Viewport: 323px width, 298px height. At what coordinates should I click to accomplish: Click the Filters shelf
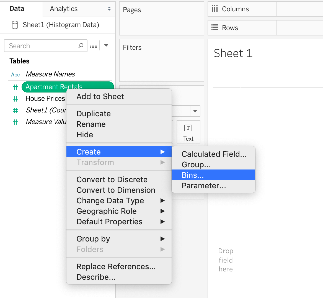pos(162,60)
